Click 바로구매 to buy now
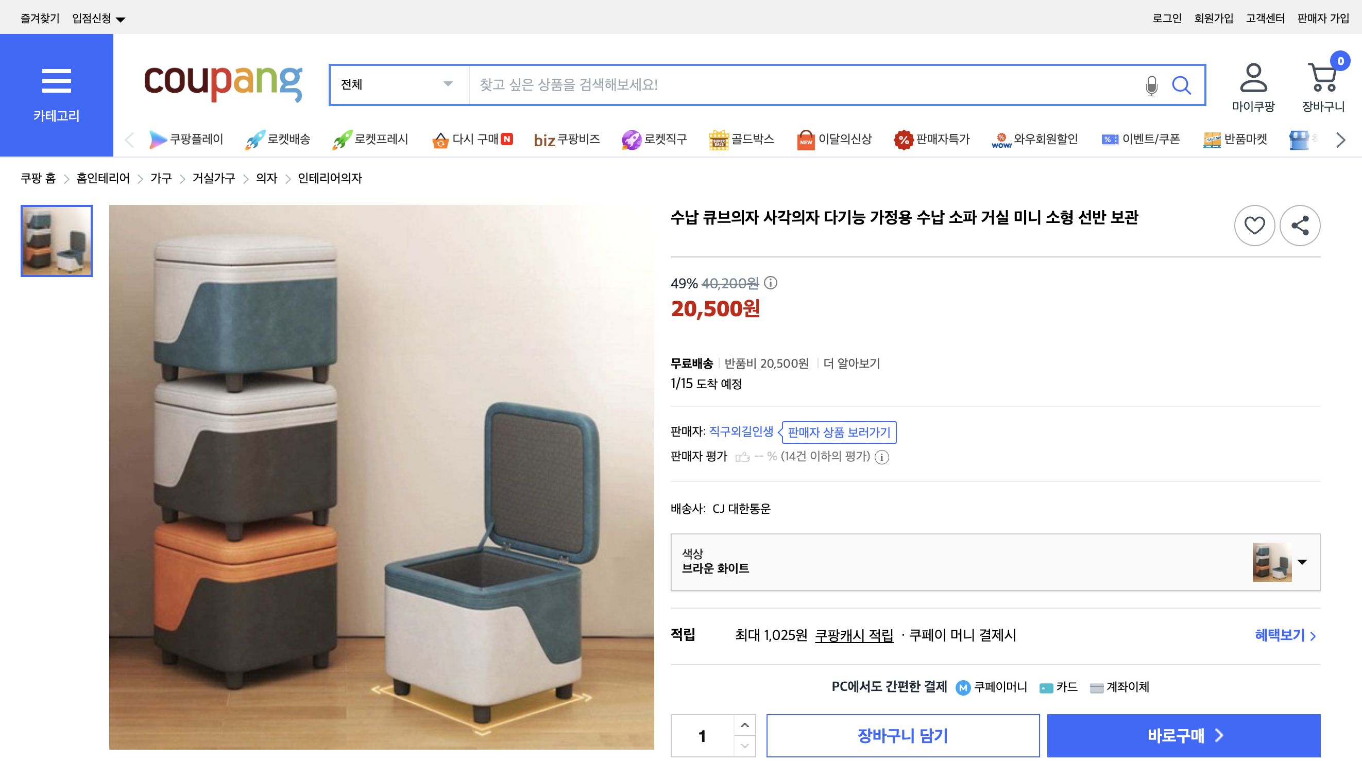The image size is (1362, 761). (x=1184, y=735)
